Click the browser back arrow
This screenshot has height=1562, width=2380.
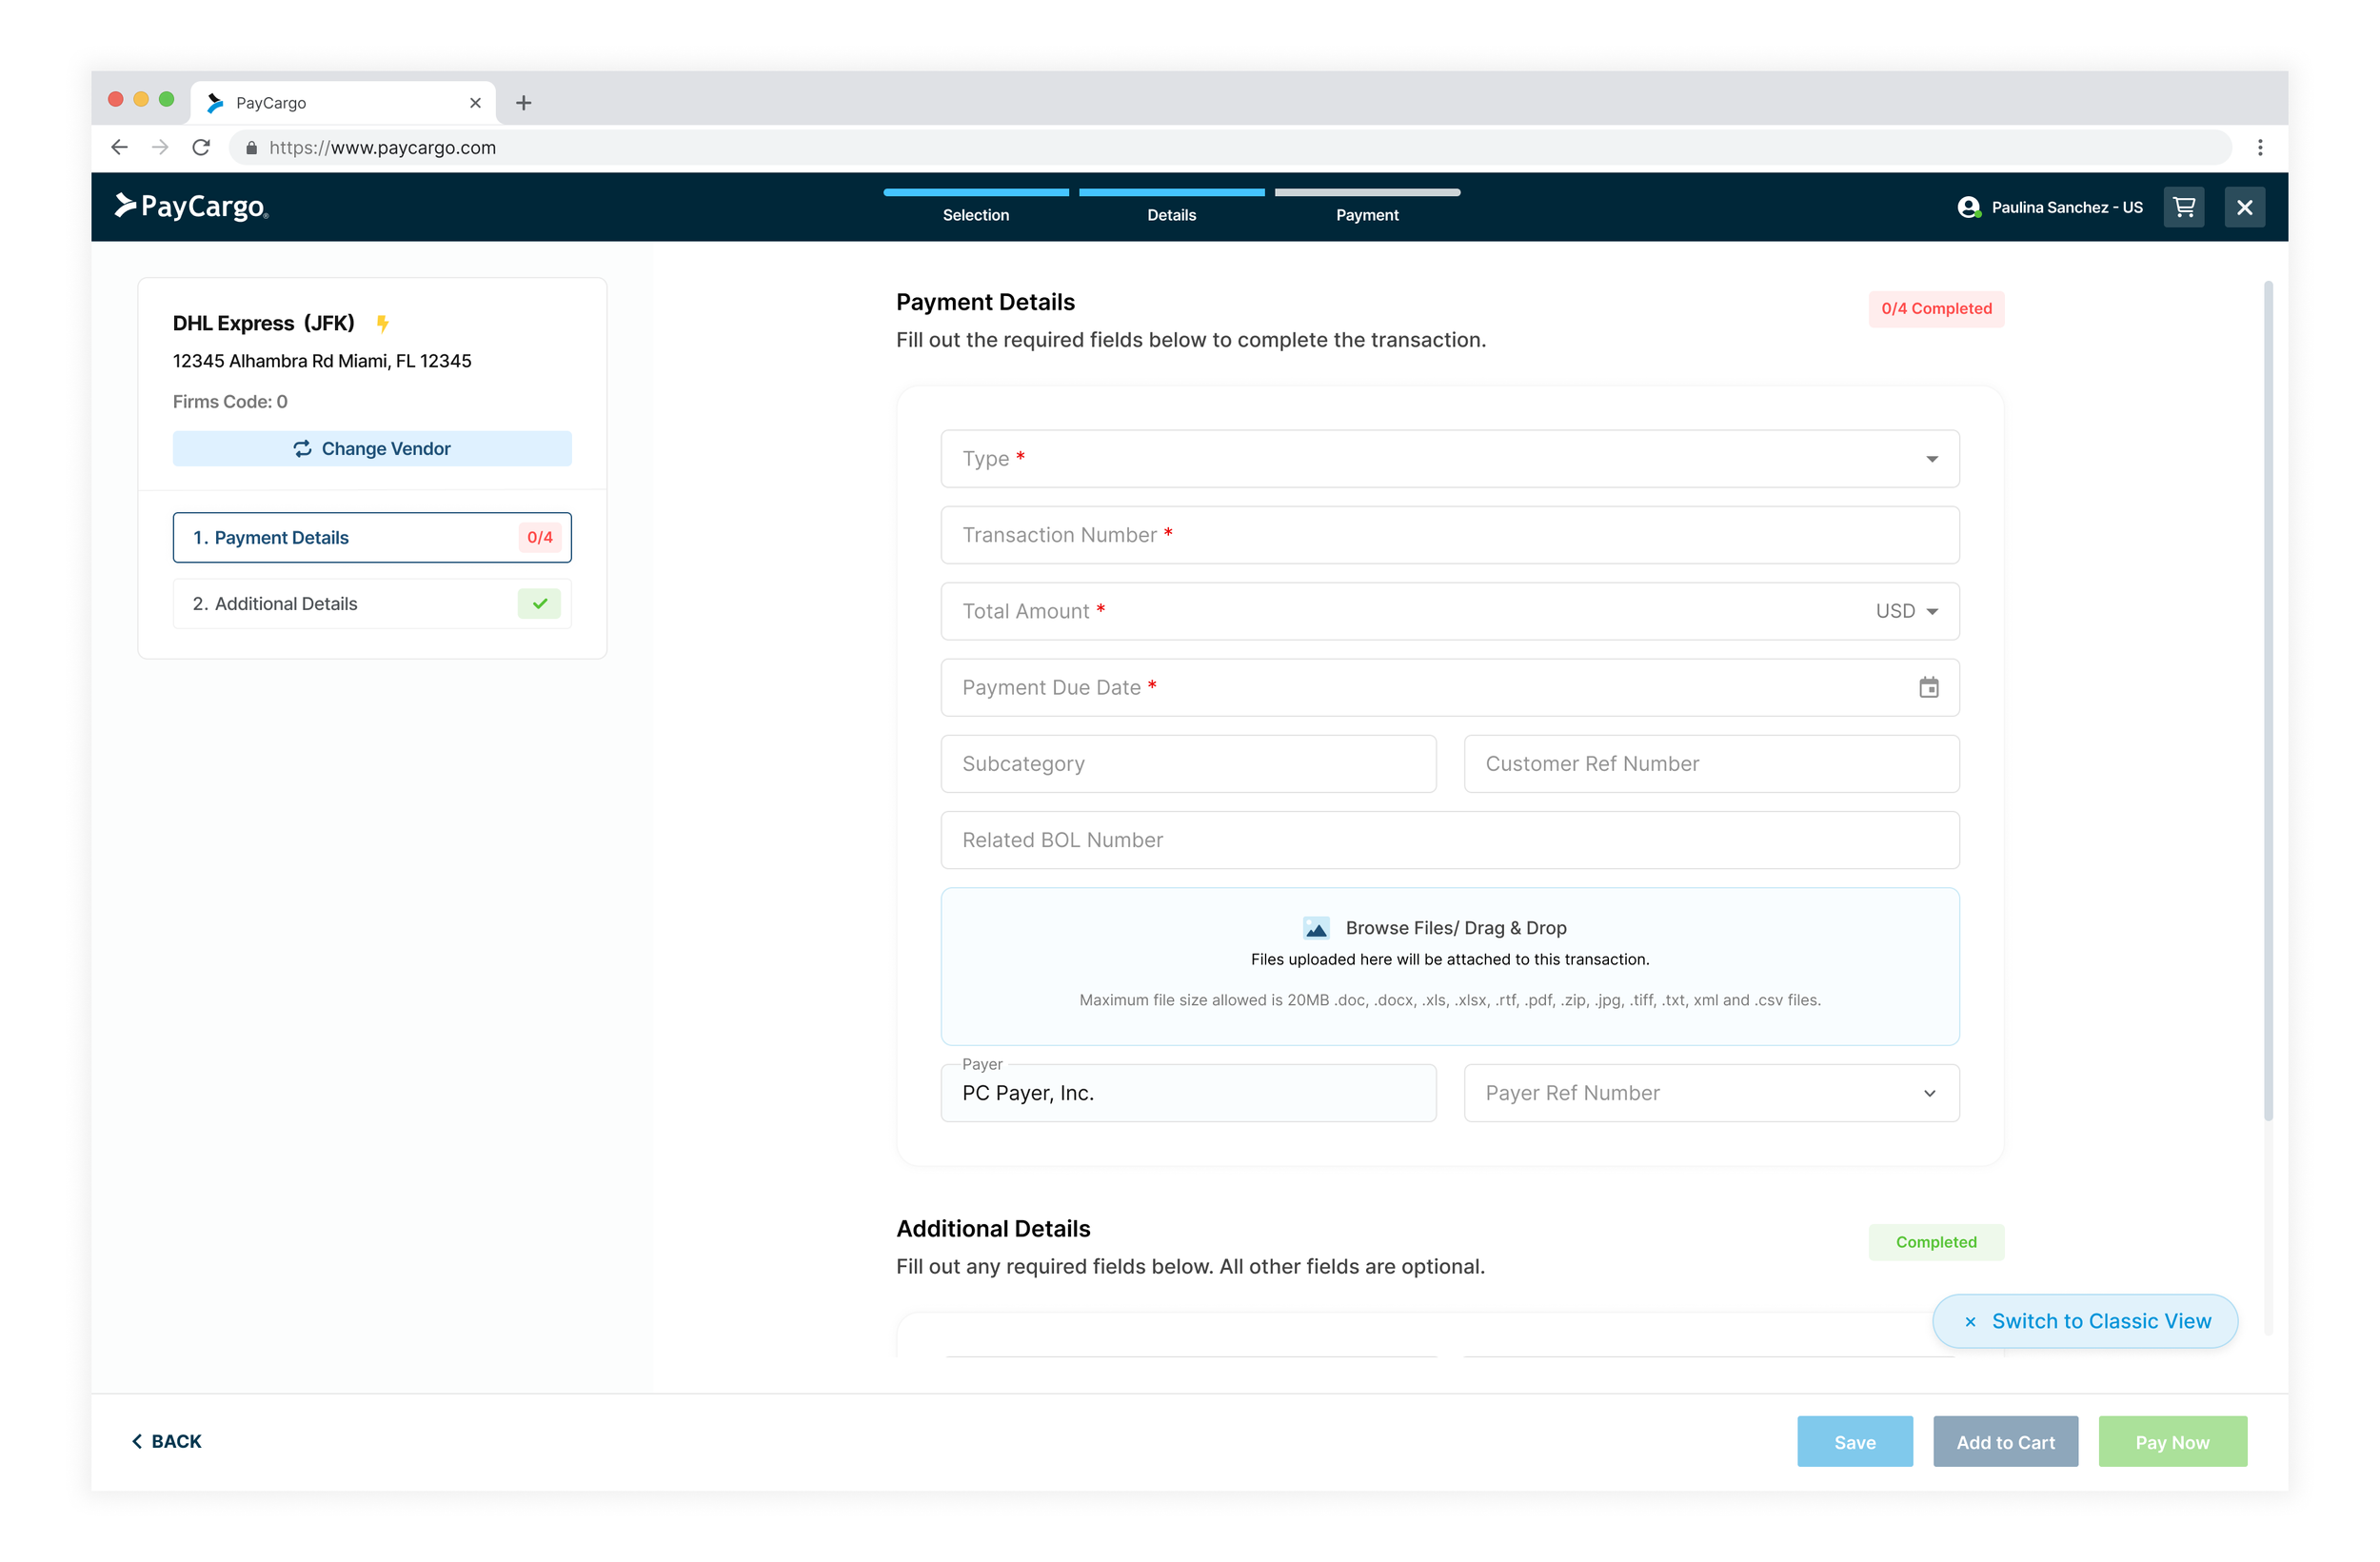click(119, 147)
